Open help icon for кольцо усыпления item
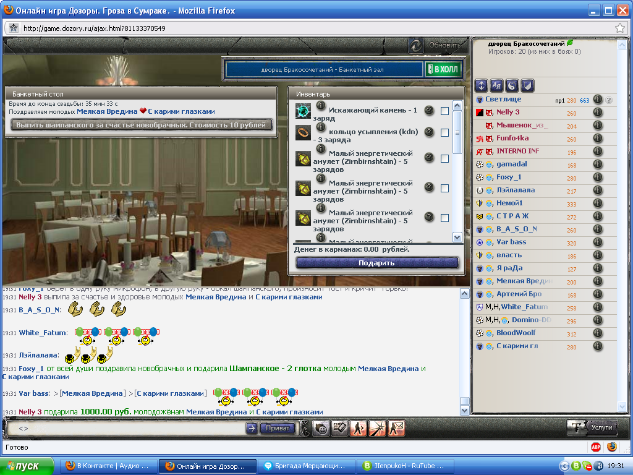This screenshot has width=633, height=475. point(430,132)
